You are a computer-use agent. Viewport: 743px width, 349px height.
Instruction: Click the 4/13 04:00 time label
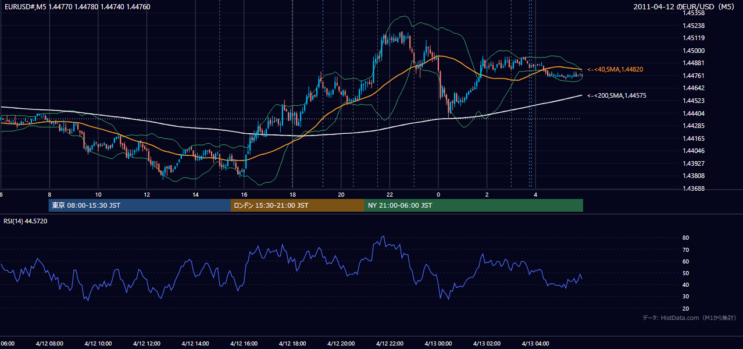(x=535, y=344)
